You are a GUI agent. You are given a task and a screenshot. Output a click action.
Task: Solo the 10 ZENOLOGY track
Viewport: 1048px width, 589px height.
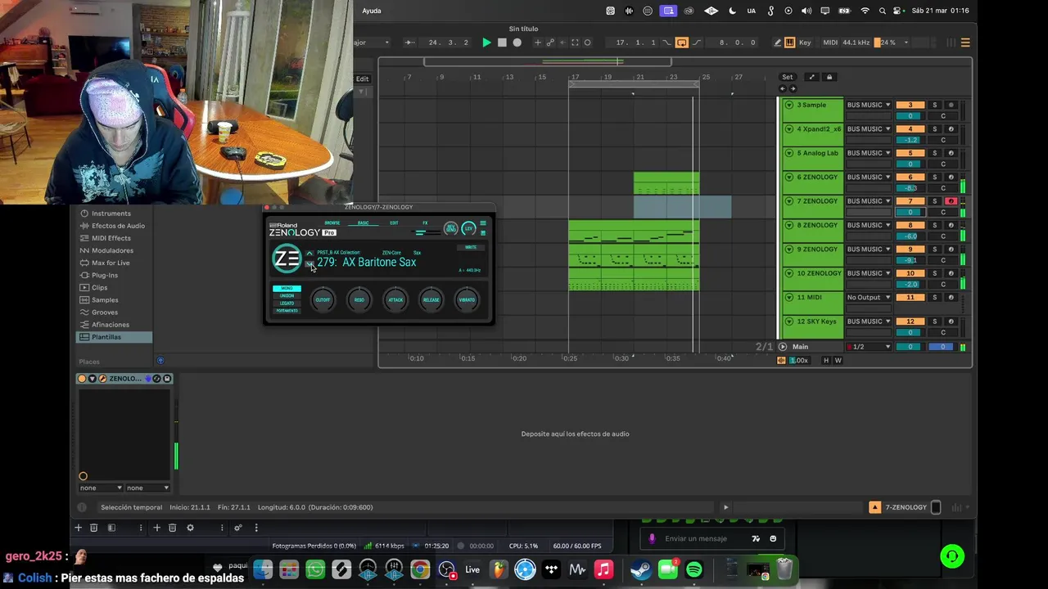(x=934, y=273)
